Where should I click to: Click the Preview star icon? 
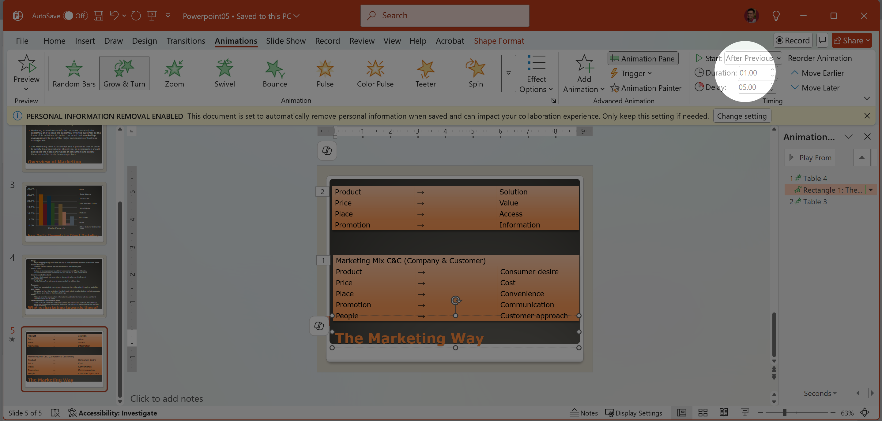pyautogui.click(x=27, y=64)
